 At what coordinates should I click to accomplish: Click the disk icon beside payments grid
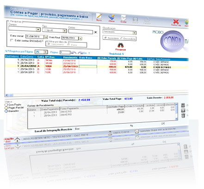click(x=183, y=110)
